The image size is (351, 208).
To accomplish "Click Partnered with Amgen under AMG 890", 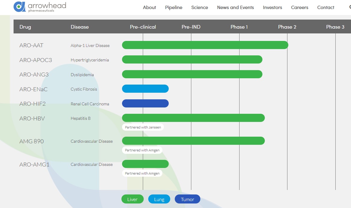I will pyautogui.click(x=142, y=150).
